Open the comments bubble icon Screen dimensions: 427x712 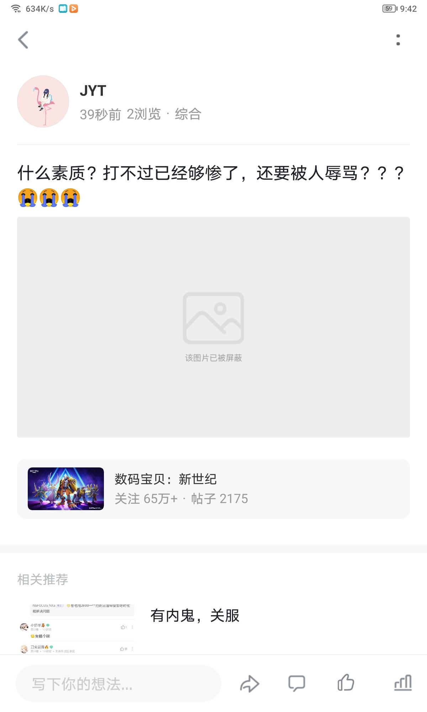coord(296,684)
